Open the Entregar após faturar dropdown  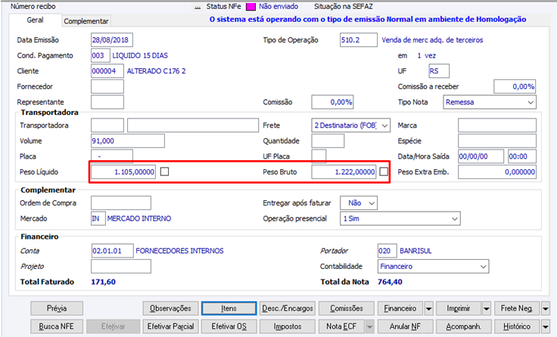click(359, 203)
